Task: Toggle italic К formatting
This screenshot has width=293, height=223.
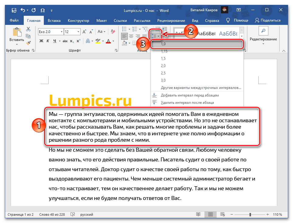Action: pyautogui.click(x=48, y=41)
